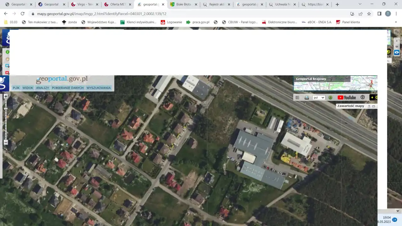Open the green help question mark

click(x=330, y=98)
